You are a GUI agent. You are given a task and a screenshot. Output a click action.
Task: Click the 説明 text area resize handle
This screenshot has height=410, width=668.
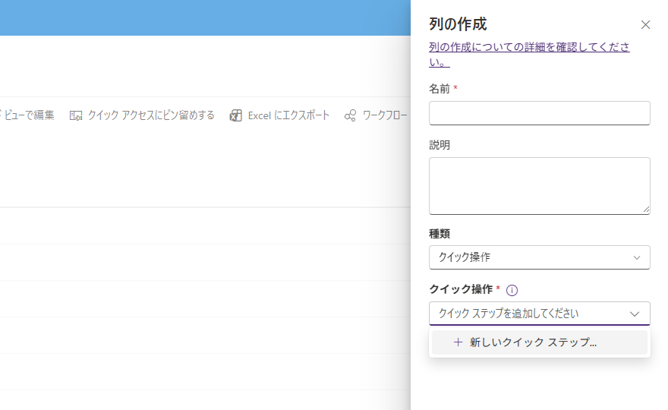[646, 210]
